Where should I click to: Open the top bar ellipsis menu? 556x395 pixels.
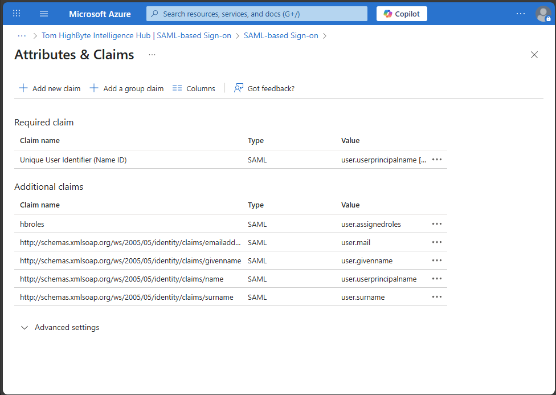click(x=520, y=14)
